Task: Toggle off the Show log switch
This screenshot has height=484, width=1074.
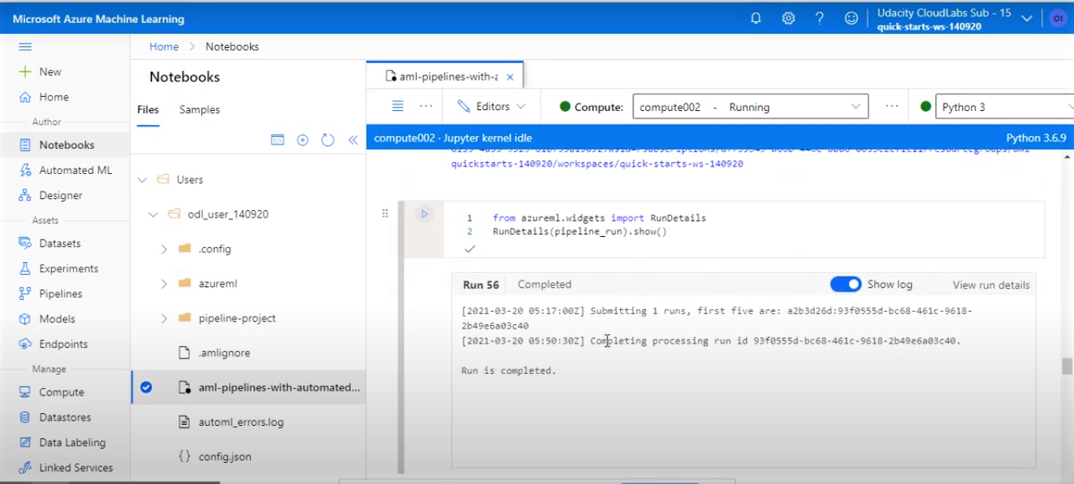Action: pos(846,284)
